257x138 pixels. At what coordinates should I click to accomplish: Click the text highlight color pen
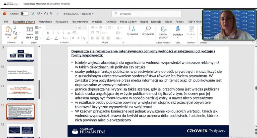tap(48, 38)
